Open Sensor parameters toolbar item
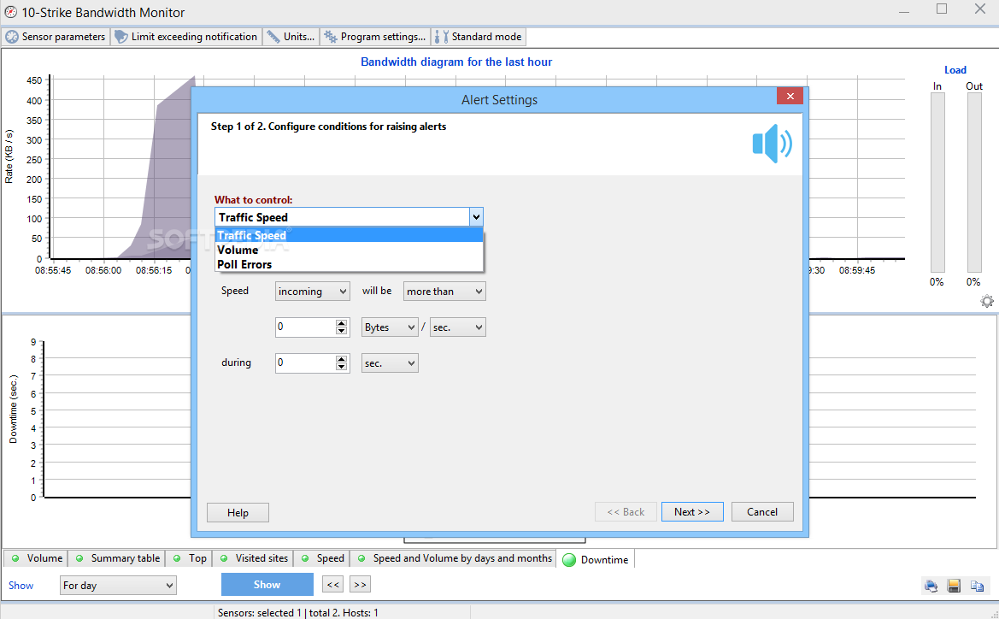 pos(56,37)
